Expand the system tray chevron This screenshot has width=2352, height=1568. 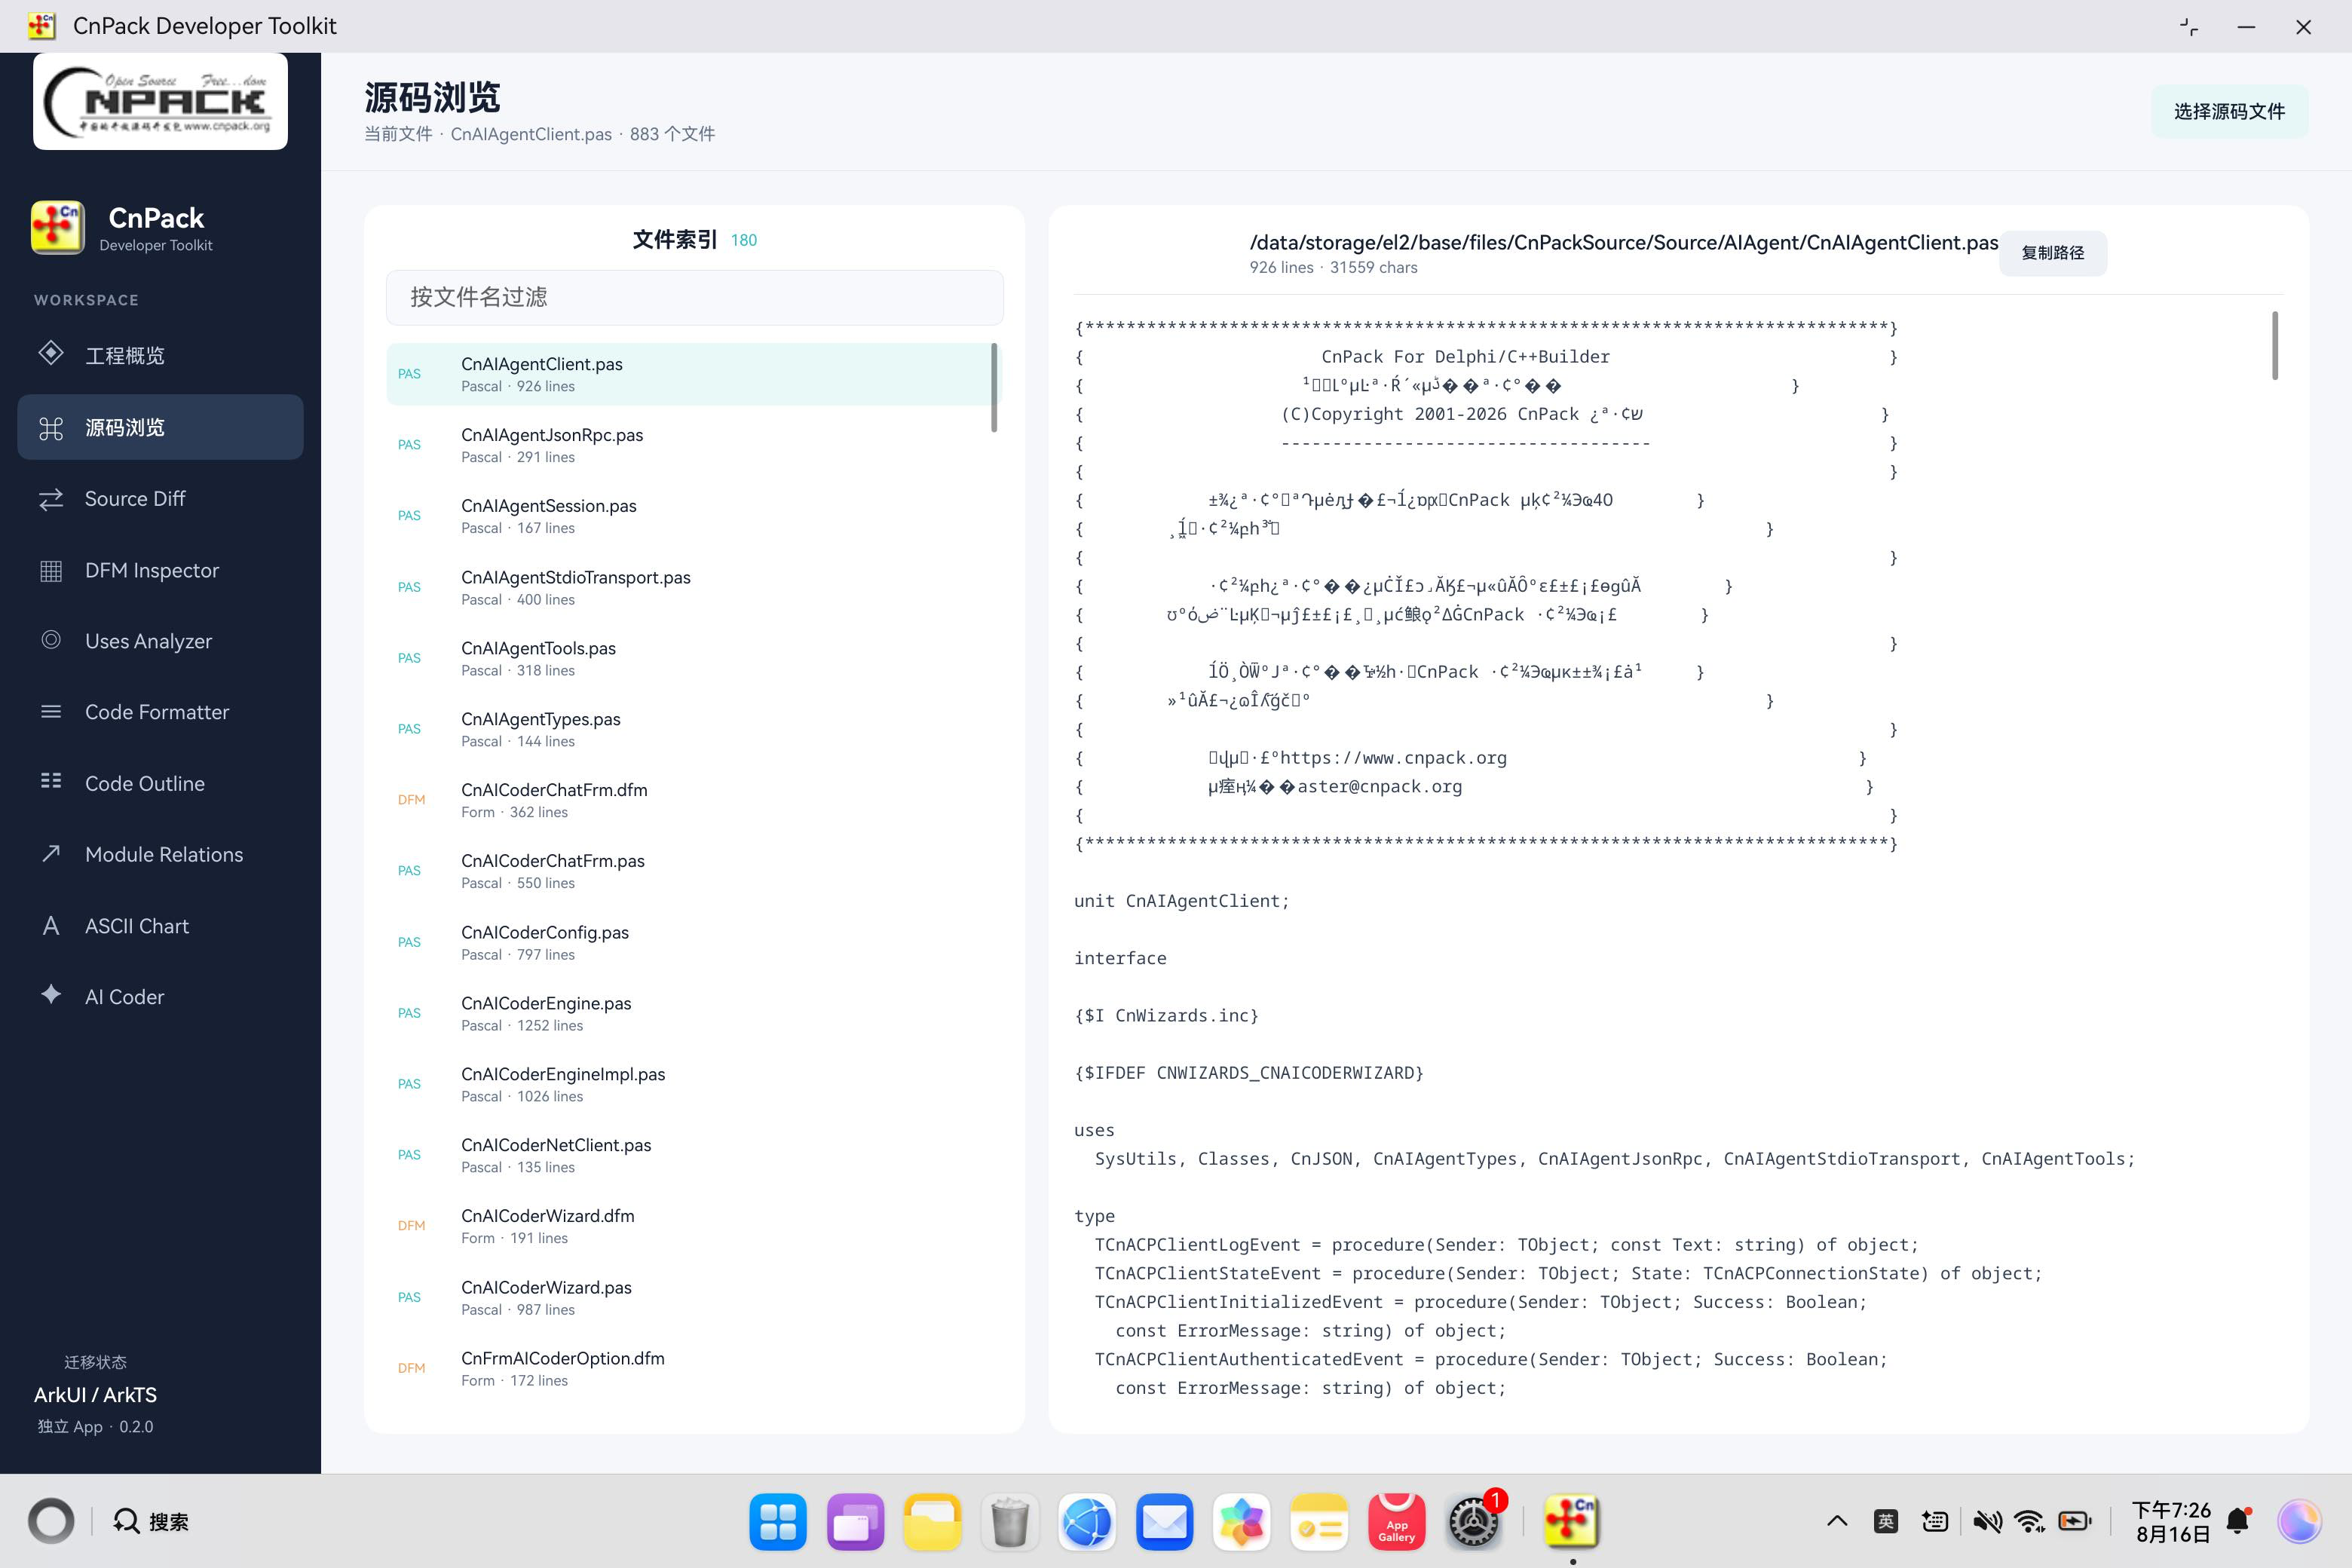tap(1837, 1521)
